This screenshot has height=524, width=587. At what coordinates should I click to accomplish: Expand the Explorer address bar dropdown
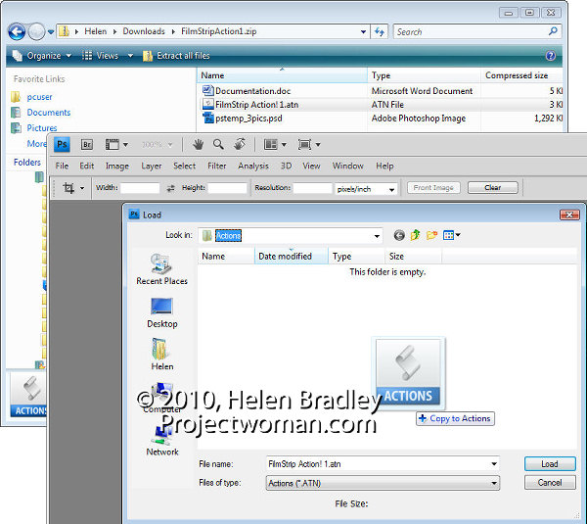[363, 32]
